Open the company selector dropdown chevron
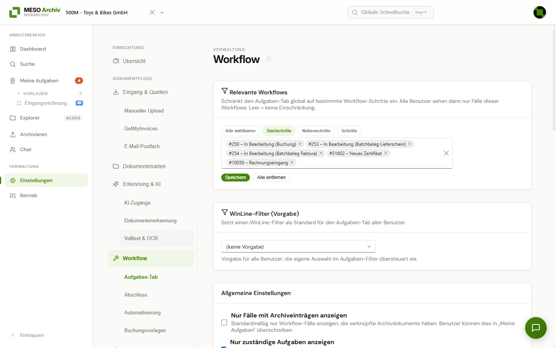The width and height of the screenshot is (556, 348). coord(162,12)
